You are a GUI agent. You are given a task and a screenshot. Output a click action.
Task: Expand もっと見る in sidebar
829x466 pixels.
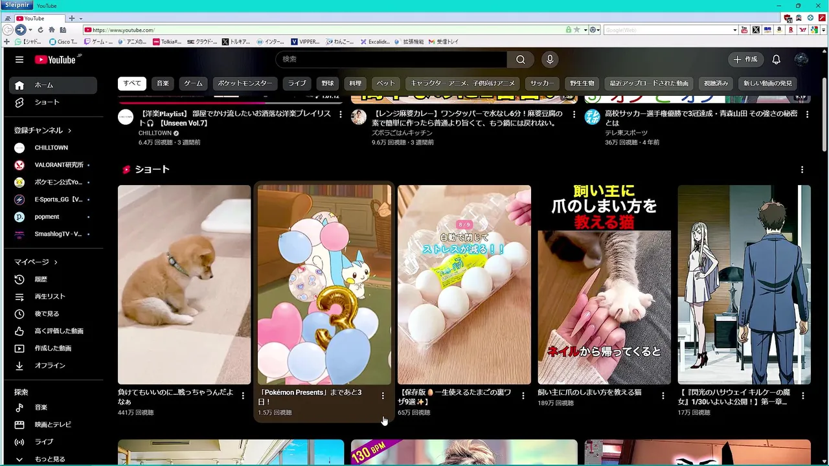point(53,459)
